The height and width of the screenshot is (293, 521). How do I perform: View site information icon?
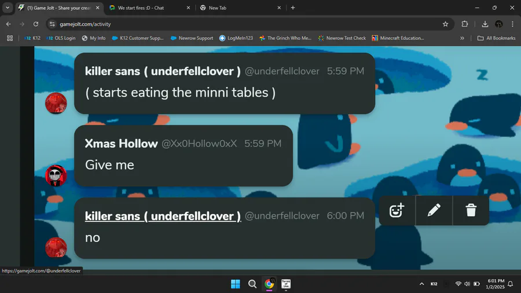point(52,24)
